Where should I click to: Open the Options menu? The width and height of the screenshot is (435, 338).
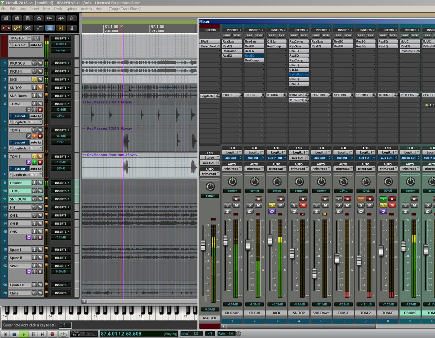71,9
